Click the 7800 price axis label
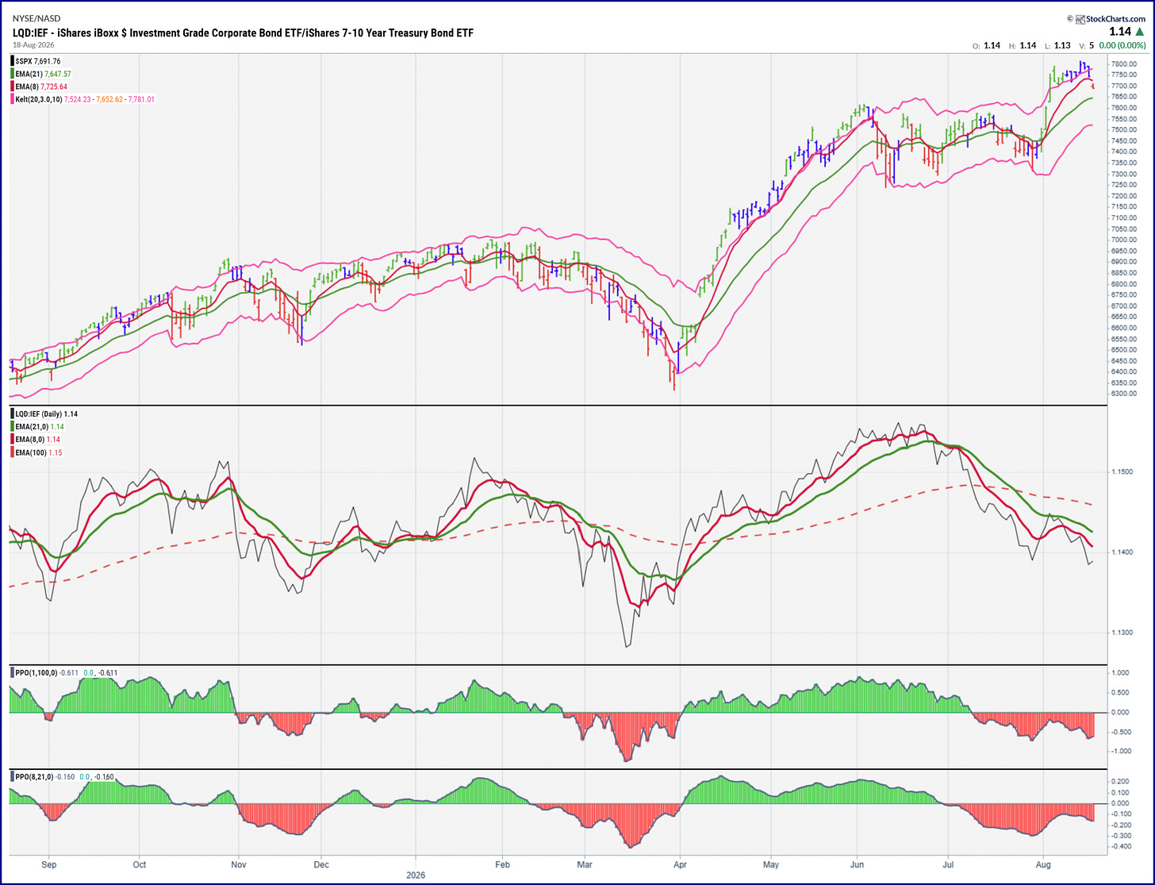Image resolution: width=1155 pixels, height=885 pixels. 1122,63
